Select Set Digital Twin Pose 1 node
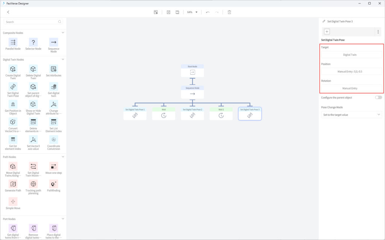This screenshot has width=385, height=240. (x=135, y=114)
